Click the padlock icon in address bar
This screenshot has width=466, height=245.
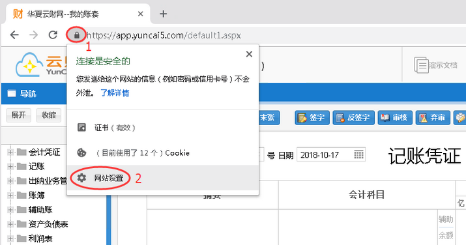pos(77,35)
